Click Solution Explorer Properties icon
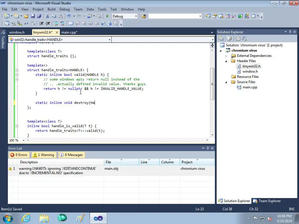Viewport: 299px width, 224px height. [x=221, y=39]
